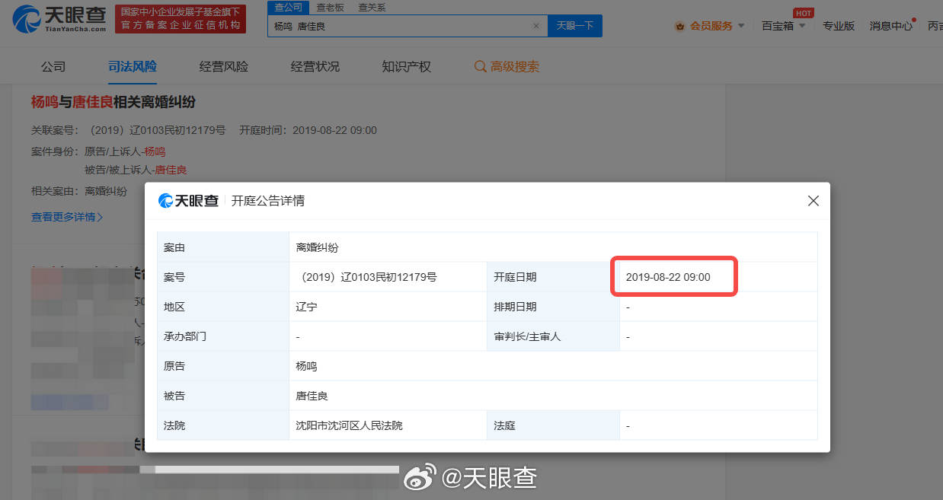Click the 开庭公告详情 dialog title
943x500 pixels.
coord(268,201)
